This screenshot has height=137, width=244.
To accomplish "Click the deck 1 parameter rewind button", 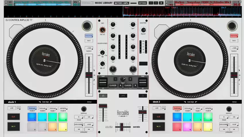I will pyautogui.click(x=78, y=129).
